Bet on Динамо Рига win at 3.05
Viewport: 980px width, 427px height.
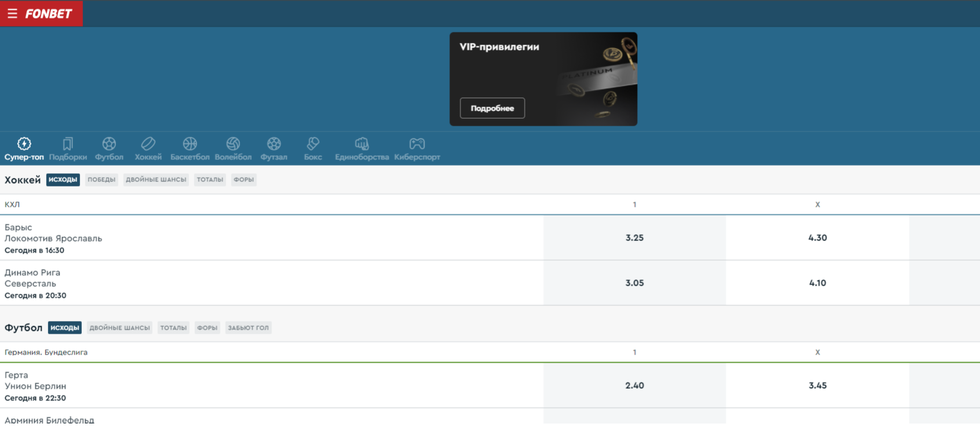[634, 283]
